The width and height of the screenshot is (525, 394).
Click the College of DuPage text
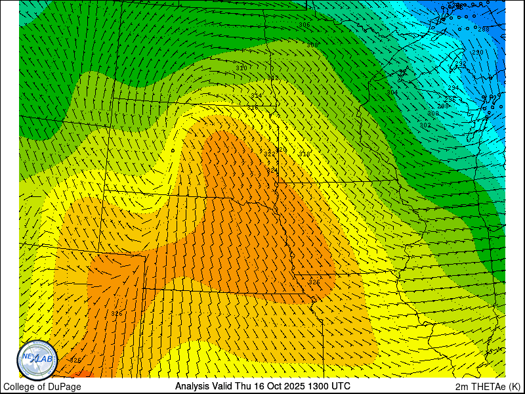[42, 387]
